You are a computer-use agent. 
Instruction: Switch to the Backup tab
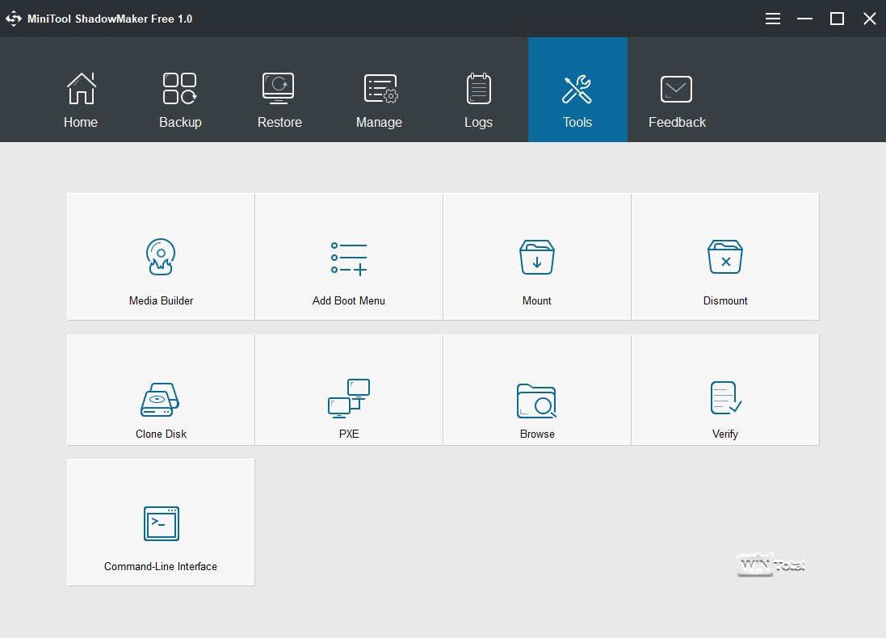(180, 90)
